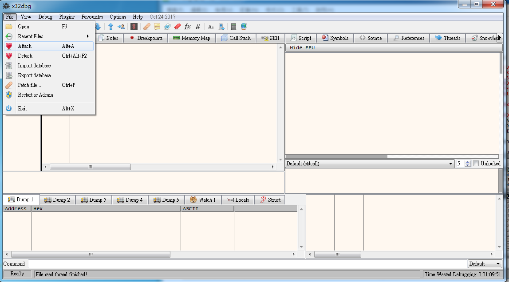Click the Hex column header

(x=106, y=209)
